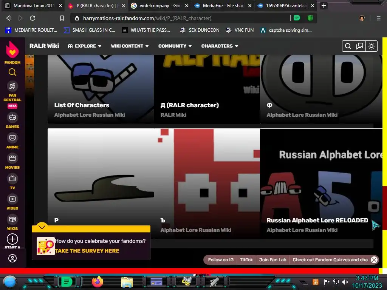Image resolution: width=387 pixels, height=290 pixels.
Task: Open List Of Characters card
Action: 101,89
